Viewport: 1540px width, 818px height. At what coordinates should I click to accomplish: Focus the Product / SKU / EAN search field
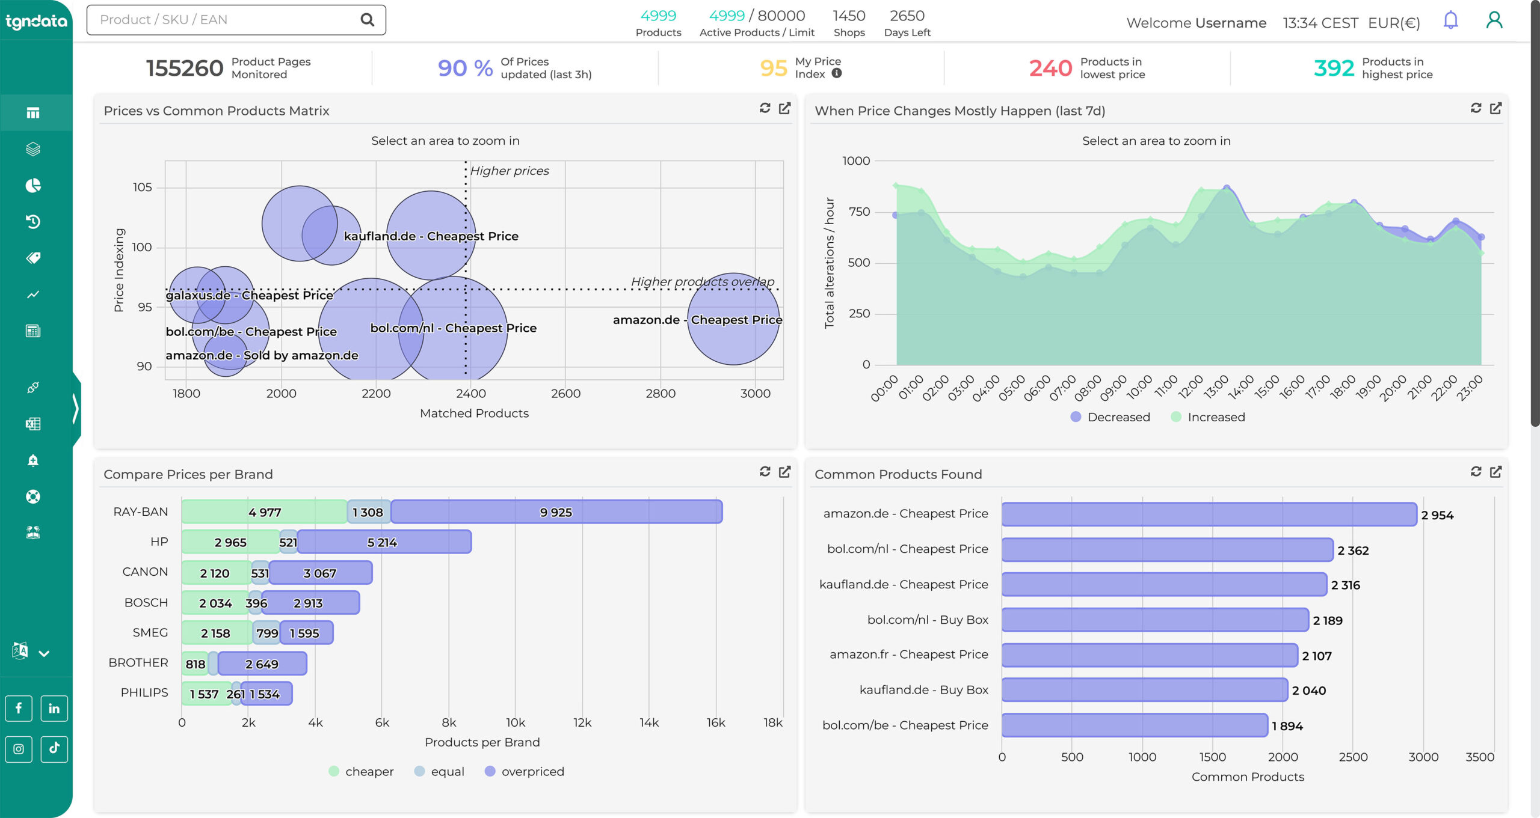point(236,20)
